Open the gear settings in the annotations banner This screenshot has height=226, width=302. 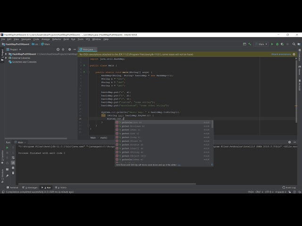[x=294, y=55]
